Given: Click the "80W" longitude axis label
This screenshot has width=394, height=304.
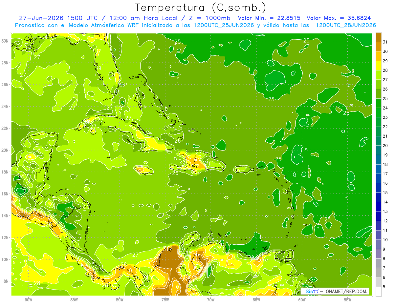Looking at the screenshot, I should pyautogui.click(x=120, y=300).
